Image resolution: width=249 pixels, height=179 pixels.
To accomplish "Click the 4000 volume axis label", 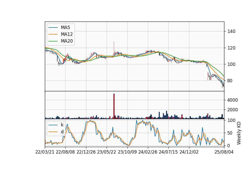I will (233, 100).
